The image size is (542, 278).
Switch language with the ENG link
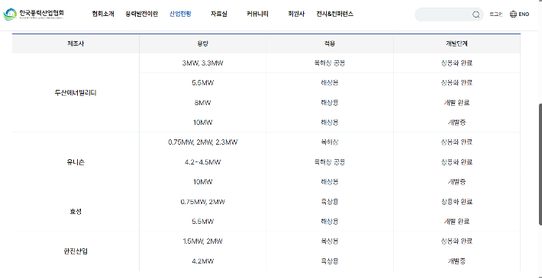coord(524,14)
